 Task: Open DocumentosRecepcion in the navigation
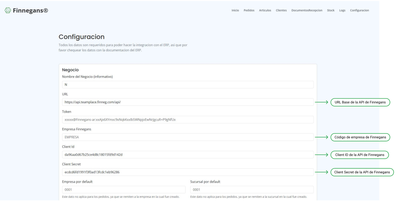click(307, 10)
